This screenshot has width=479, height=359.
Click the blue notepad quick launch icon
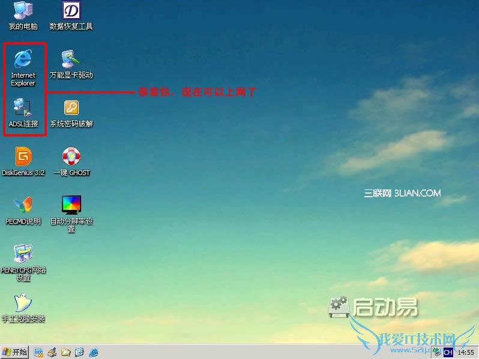(x=79, y=352)
